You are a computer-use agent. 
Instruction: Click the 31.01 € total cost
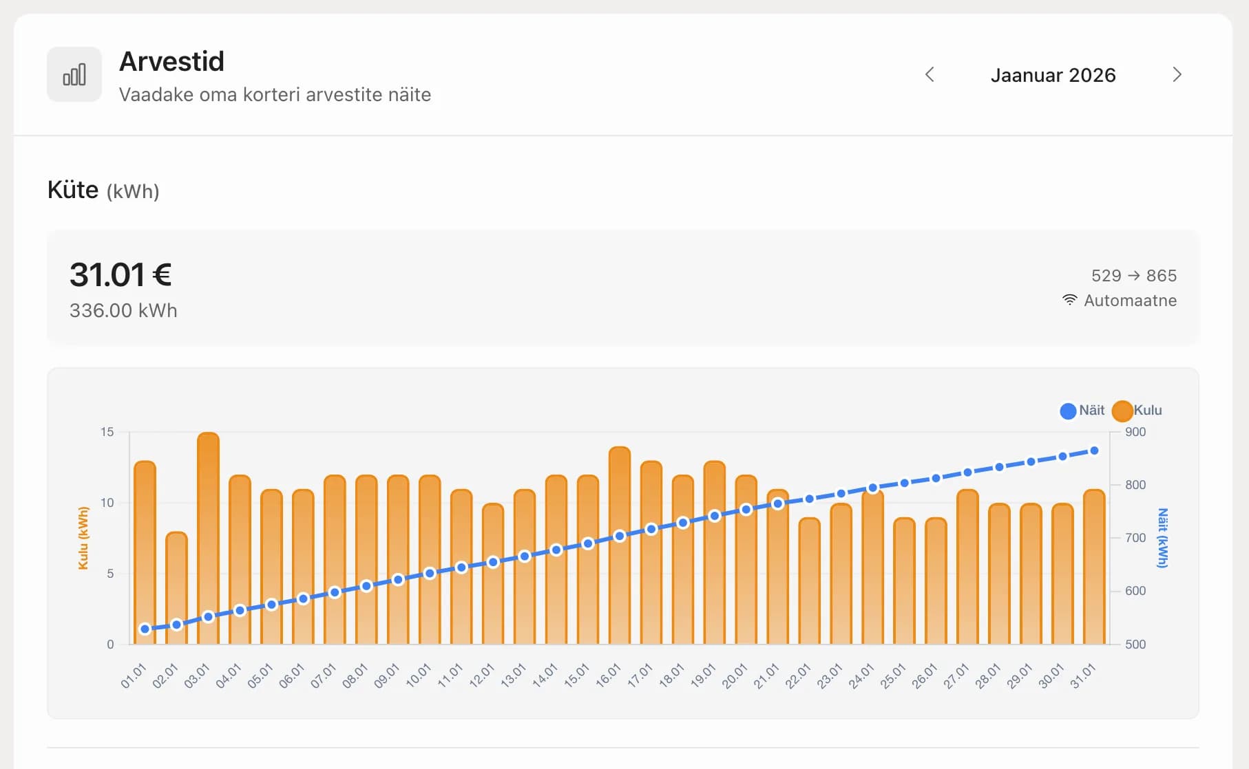pos(120,274)
